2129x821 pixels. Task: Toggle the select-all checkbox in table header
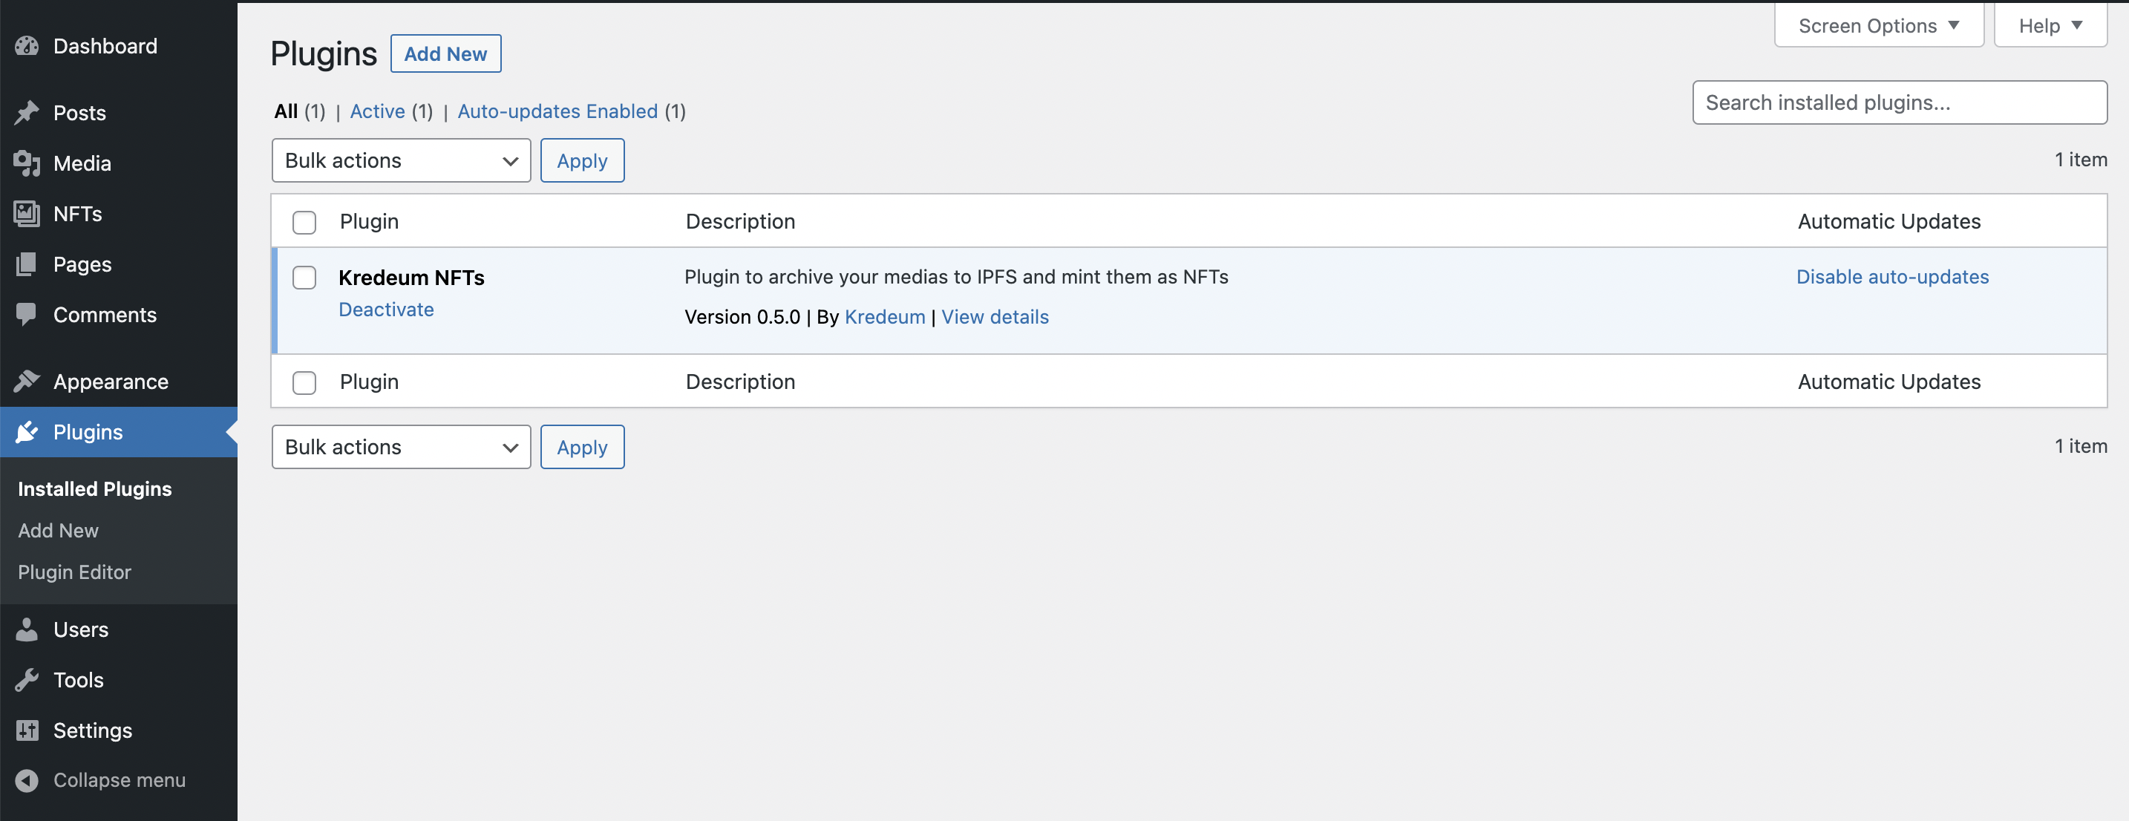(x=304, y=223)
